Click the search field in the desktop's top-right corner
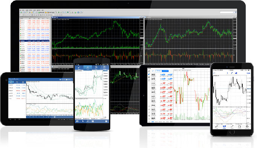 coord(227,12)
